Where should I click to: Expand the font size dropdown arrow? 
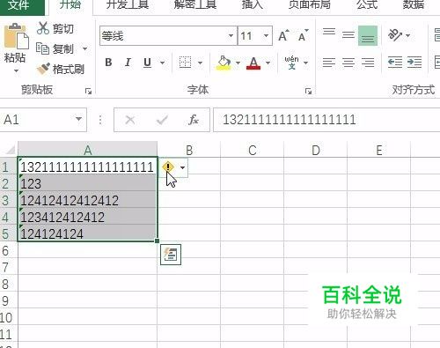pos(266,36)
